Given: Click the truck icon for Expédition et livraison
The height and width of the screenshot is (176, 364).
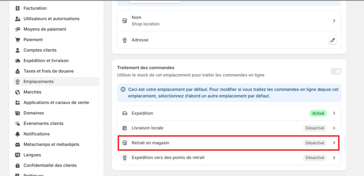Looking at the screenshot, I should 18,61.
